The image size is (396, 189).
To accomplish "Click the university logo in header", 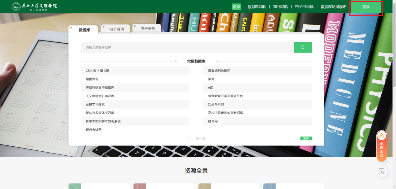I will 34,7.
